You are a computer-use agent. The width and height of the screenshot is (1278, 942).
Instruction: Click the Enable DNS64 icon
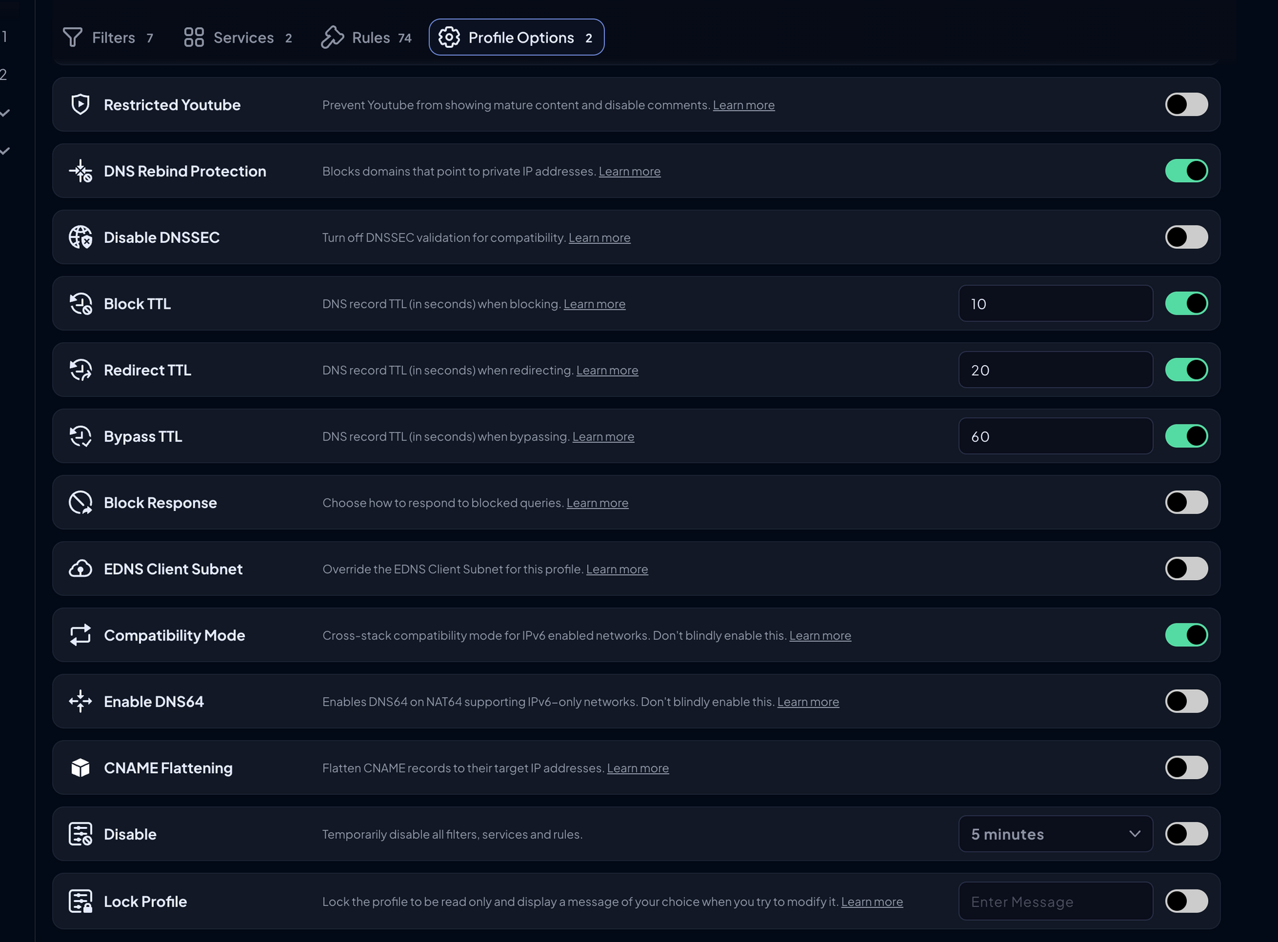tap(81, 701)
